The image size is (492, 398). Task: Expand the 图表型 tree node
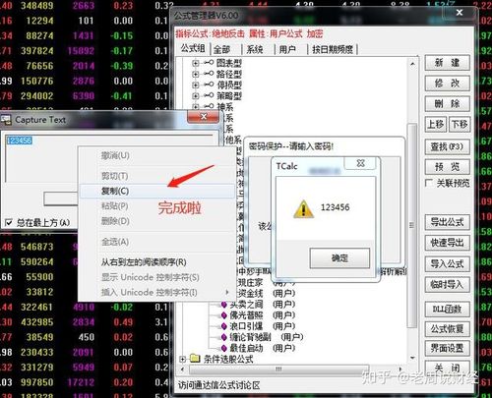point(196,63)
